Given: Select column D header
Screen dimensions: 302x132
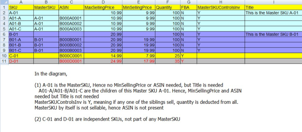Looking at the screenshot, I should point(103,2).
